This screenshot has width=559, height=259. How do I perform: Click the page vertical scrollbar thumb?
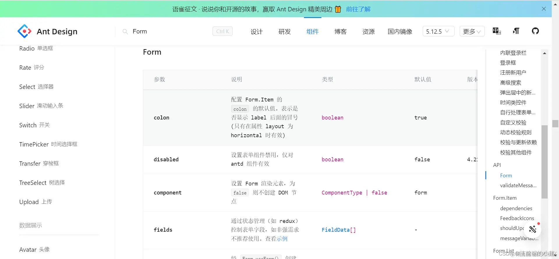tap(555, 124)
